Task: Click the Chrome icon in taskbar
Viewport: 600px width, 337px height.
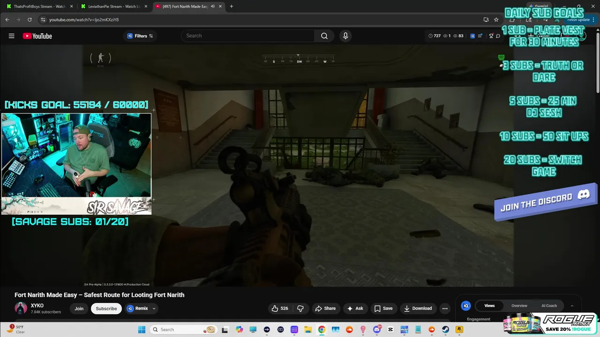Action: [x=322, y=330]
